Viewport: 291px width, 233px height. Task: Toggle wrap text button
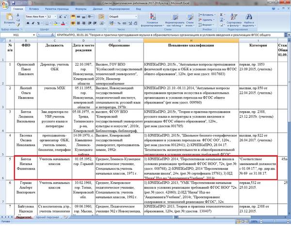click(101, 17)
